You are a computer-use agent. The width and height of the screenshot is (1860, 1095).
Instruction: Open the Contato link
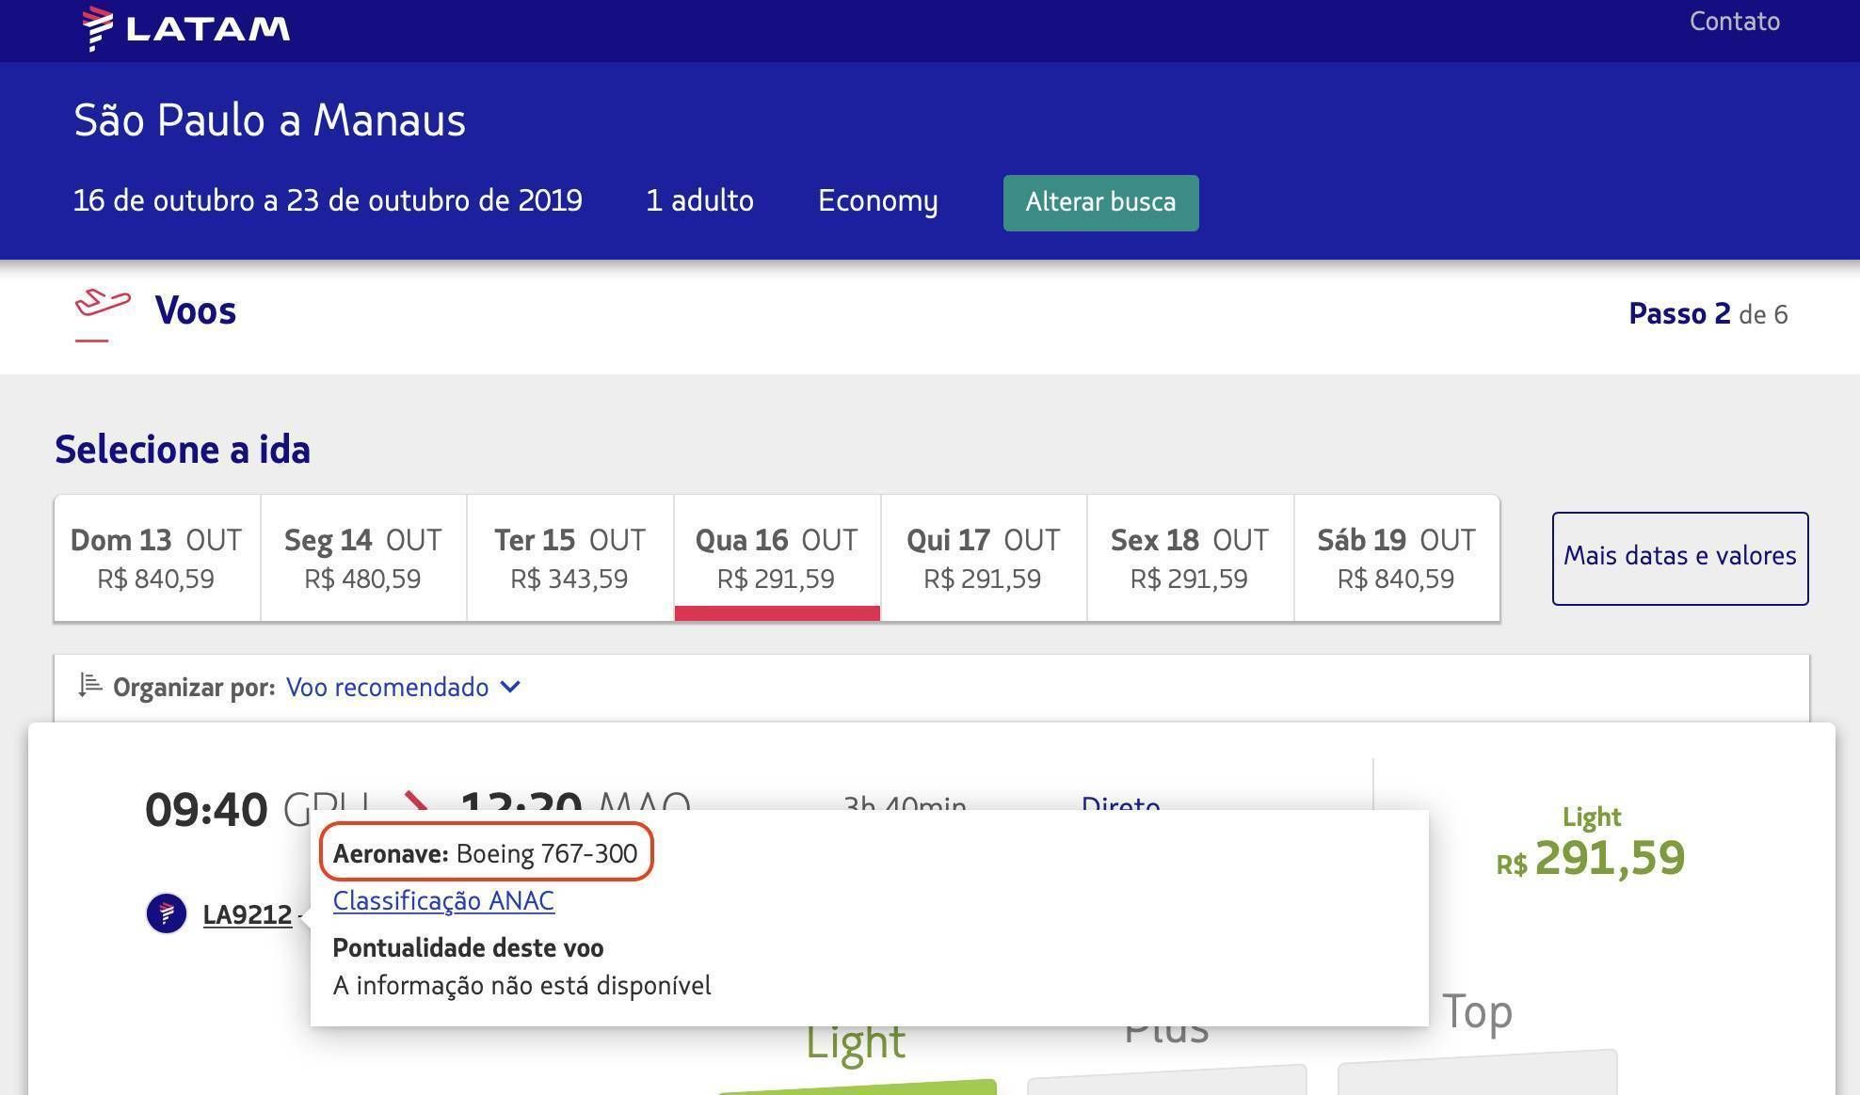[1734, 22]
